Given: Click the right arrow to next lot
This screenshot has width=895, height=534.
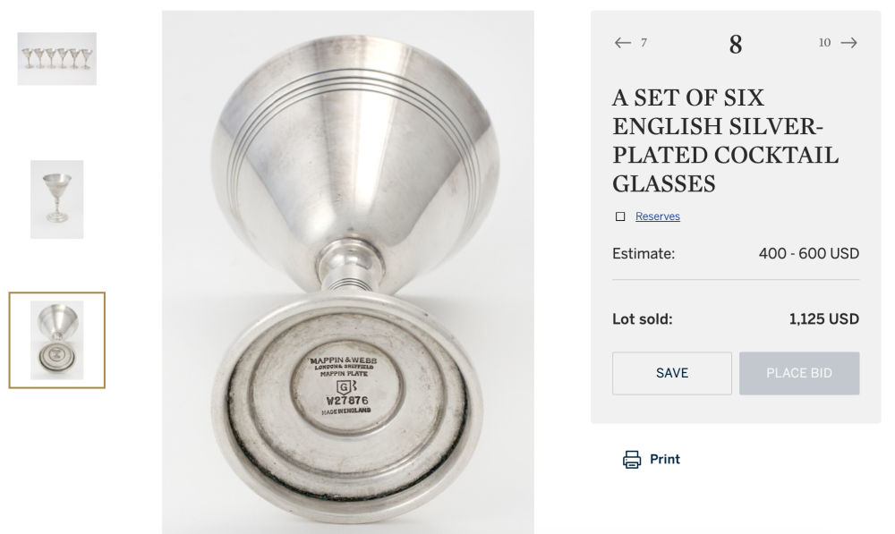Looking at the screenshot, I should [848, 43].
